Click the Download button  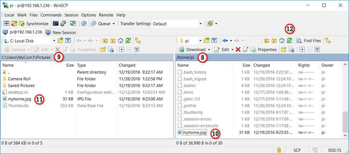(x=193, y=49)
